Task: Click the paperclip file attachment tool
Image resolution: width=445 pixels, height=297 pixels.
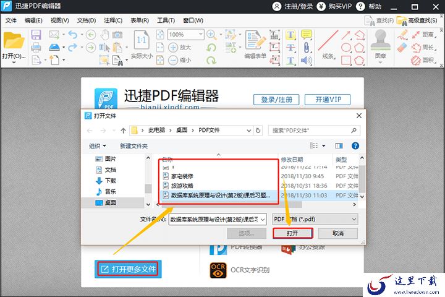Action: 306,48
